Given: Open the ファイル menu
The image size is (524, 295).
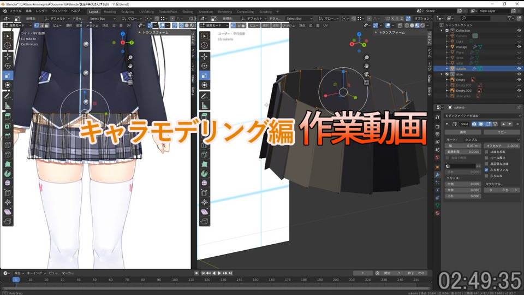Looking at the screenshot, I should 15,11.
